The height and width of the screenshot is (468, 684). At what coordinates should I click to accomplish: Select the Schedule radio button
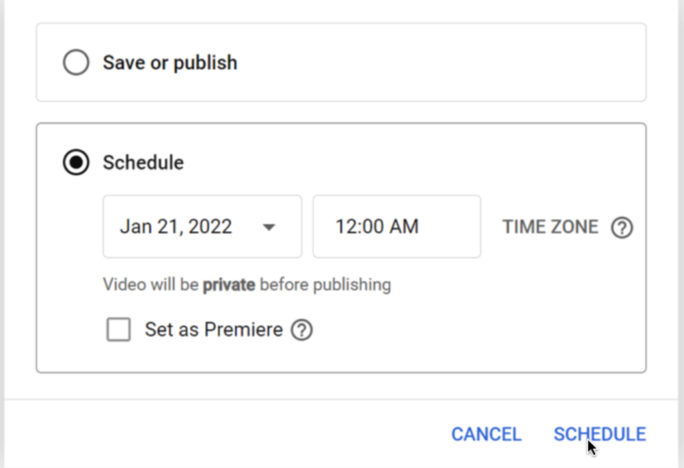click(x=76, y=162)
